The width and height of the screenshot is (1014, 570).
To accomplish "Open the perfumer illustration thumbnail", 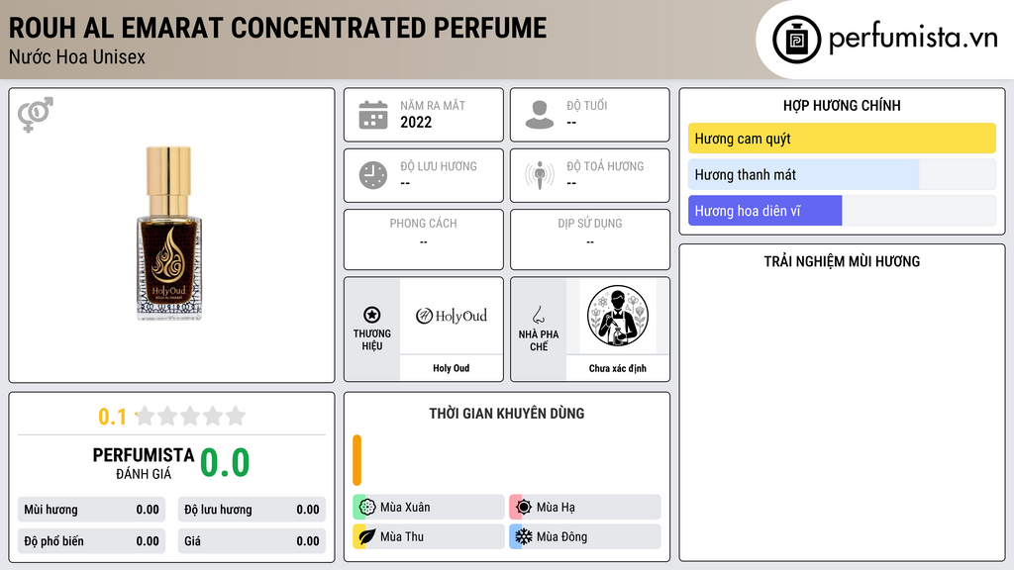I will 618,316.
